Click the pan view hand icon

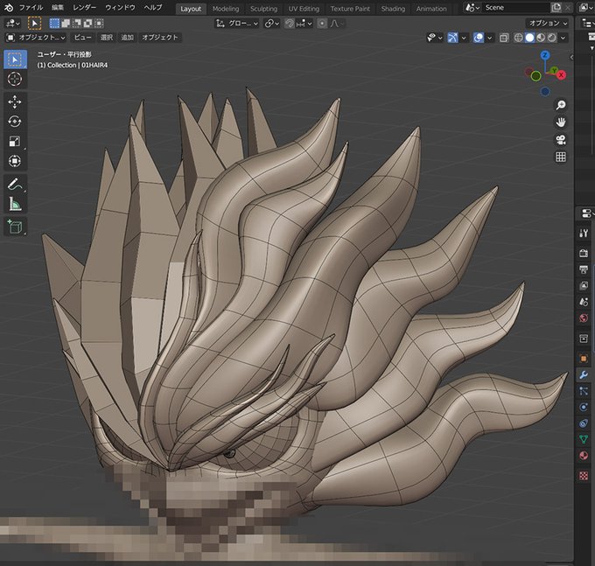tap(561, 122)
